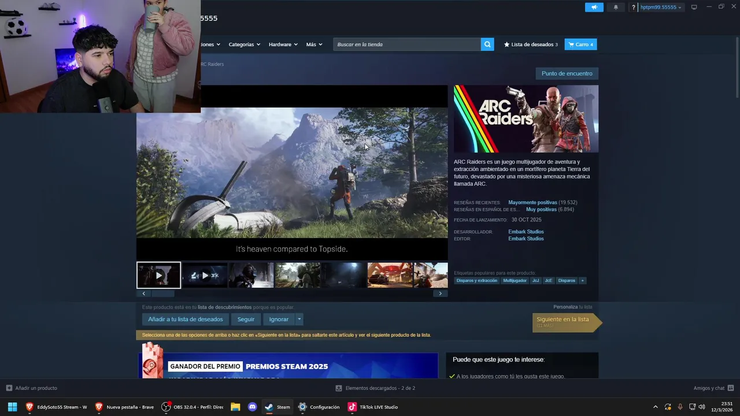Open the OBS 32.0.4 taskbar item
Screen dimensions: 740x416
pos(193,407)
